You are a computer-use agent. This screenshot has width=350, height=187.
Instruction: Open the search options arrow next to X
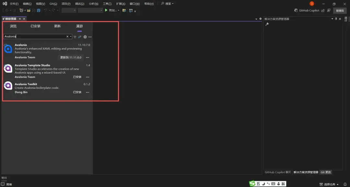pyautogui.click(x=71, y=36)
